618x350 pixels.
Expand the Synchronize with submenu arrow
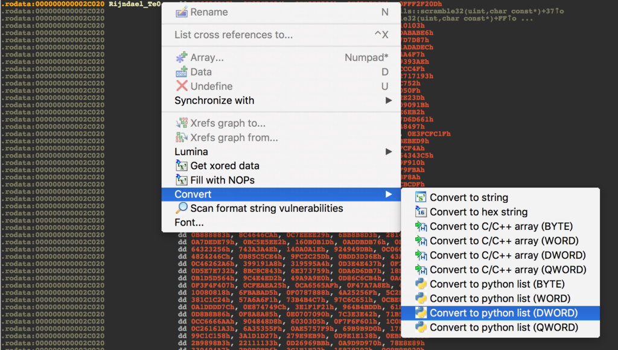point(389,101)
